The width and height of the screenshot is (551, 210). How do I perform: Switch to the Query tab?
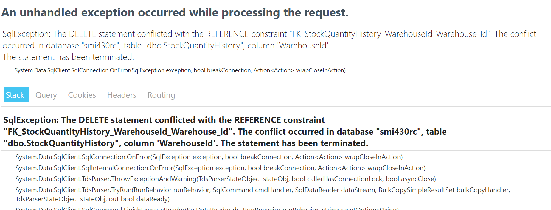pos(46,95)
